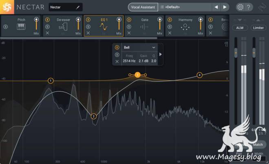Select EQ node 1
The height and width of the screenshot is (164, 269).
[51, 81]
